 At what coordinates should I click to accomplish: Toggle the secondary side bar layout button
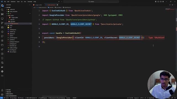[x=161, y=2]
